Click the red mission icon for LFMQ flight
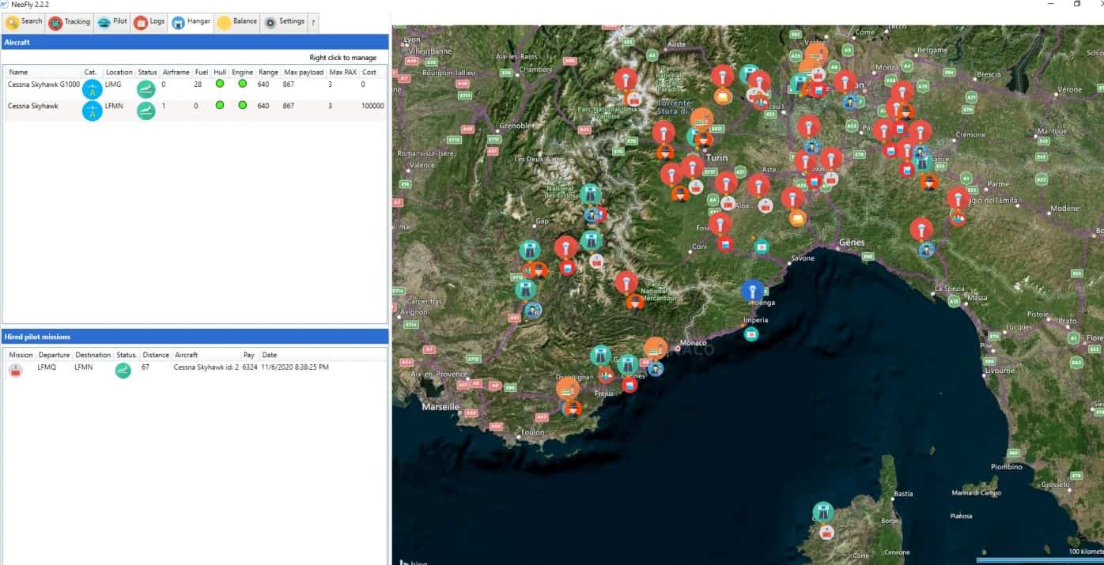This screenshot has width=1104, height=565. coord(16,371)
